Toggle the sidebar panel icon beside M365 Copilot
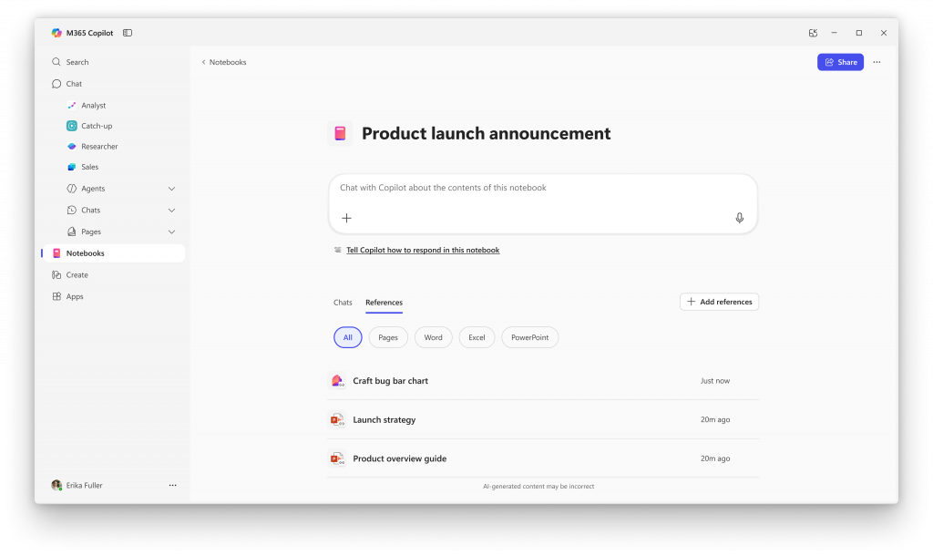 point(128,33)
